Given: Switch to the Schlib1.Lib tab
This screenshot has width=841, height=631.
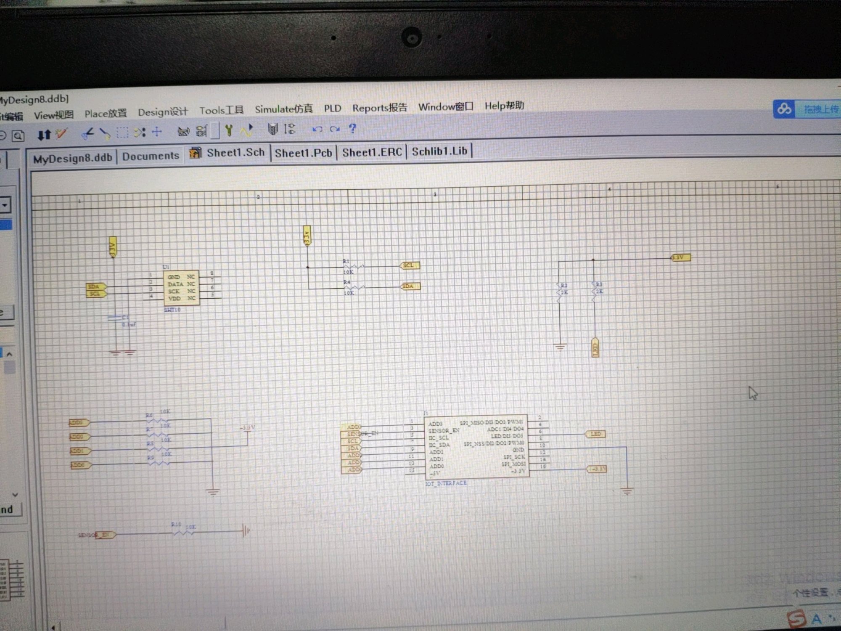Looking at the screenshot, I should 439,151.
